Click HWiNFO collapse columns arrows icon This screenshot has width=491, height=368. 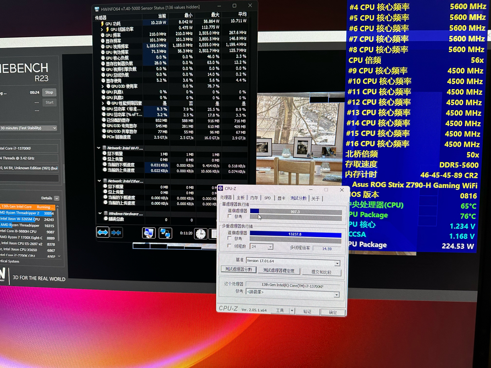click(117, 232)
